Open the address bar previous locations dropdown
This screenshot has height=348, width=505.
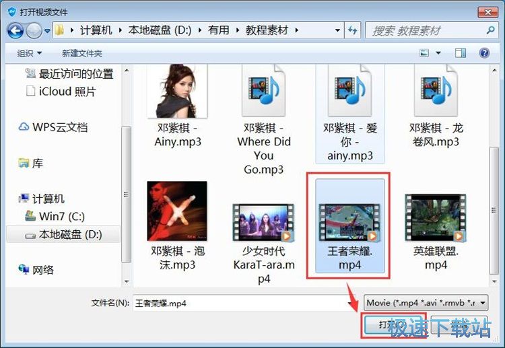click(x=337, y=30)
